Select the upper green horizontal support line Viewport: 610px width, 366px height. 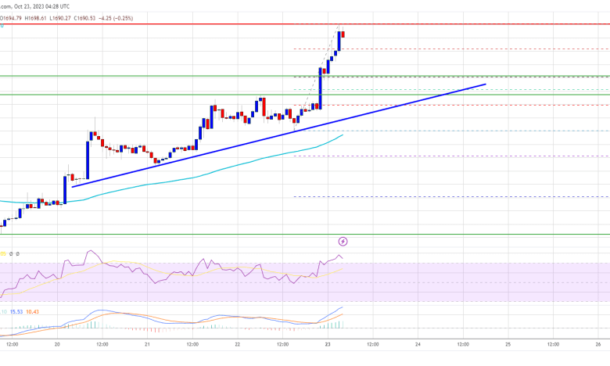[156, 77]
